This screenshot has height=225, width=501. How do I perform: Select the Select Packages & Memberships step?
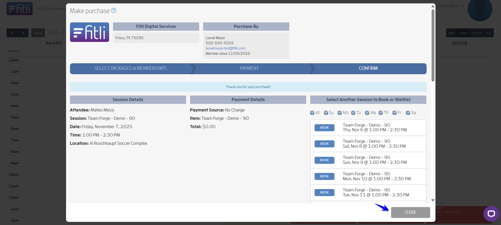tap(131, 68)
